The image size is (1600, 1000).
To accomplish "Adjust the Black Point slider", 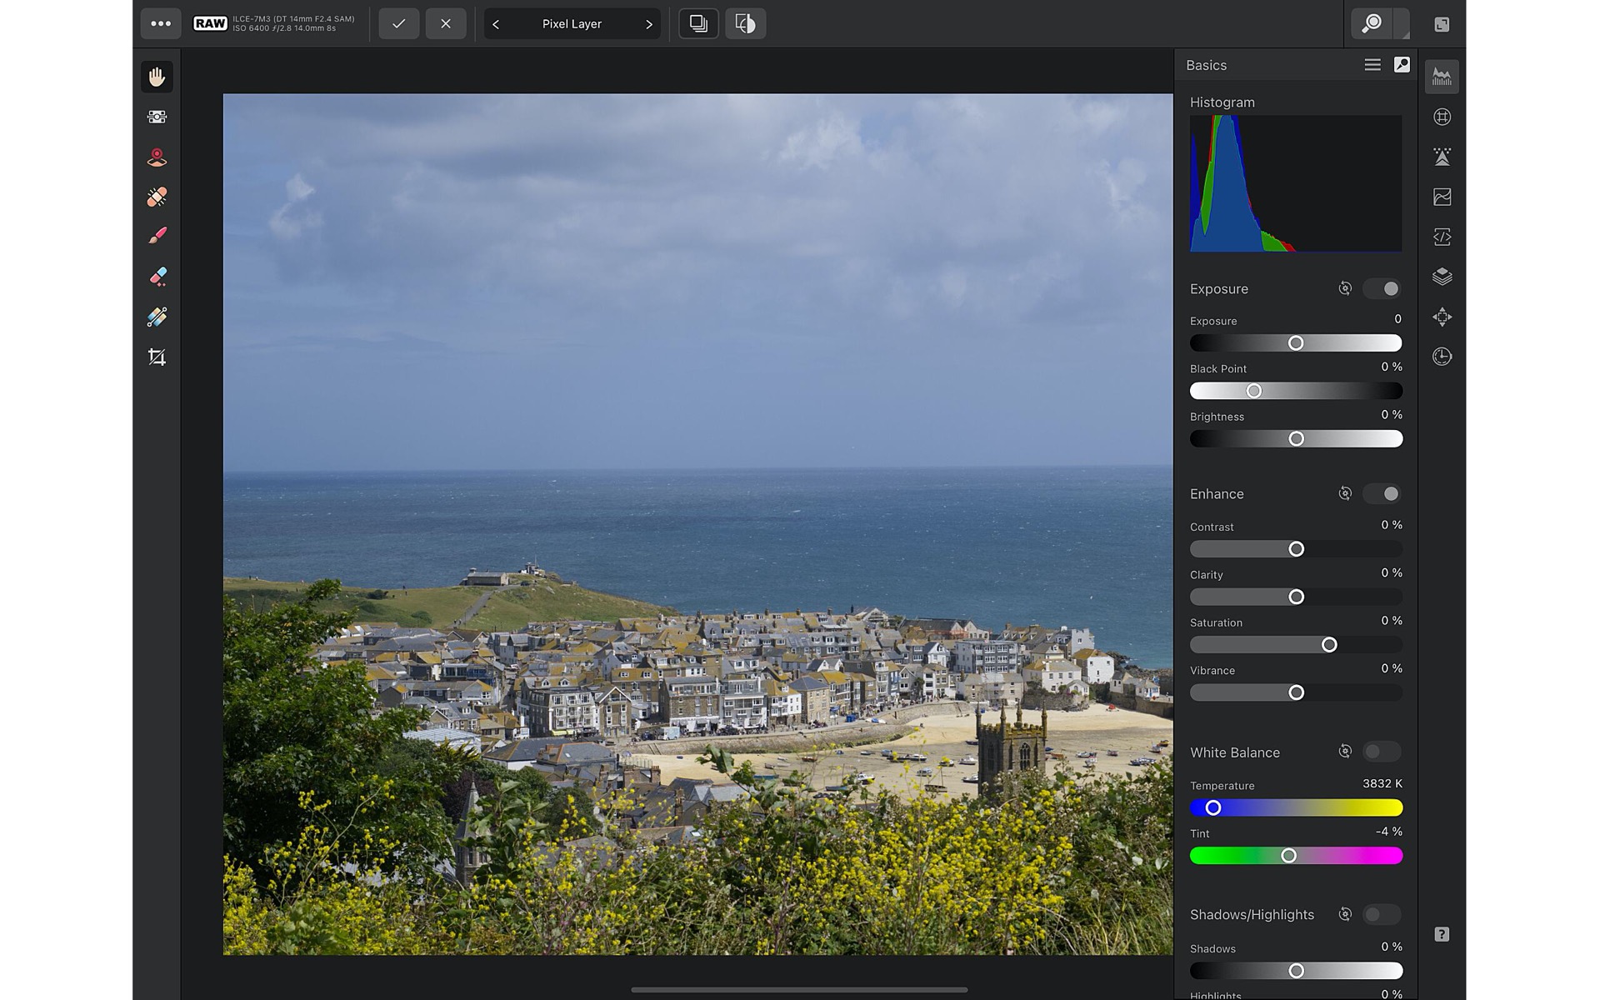I will point(1296,391).
